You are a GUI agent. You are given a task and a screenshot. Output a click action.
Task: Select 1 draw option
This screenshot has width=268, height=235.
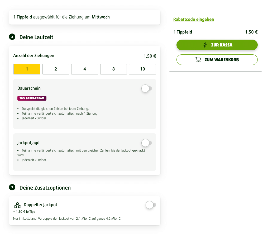(x=27, y=69)
